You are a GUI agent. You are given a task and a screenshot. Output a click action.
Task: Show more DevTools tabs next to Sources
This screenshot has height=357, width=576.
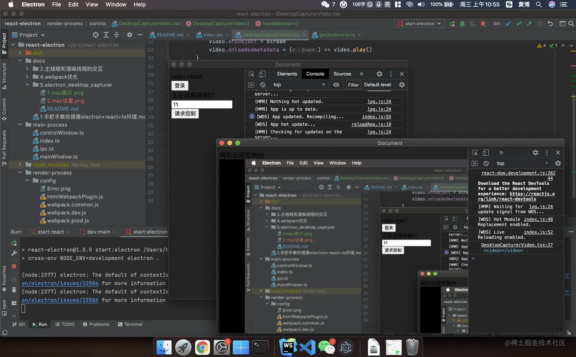pos(362,74)
